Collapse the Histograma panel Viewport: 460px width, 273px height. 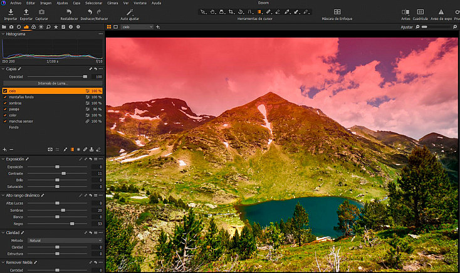click(3, 34)
